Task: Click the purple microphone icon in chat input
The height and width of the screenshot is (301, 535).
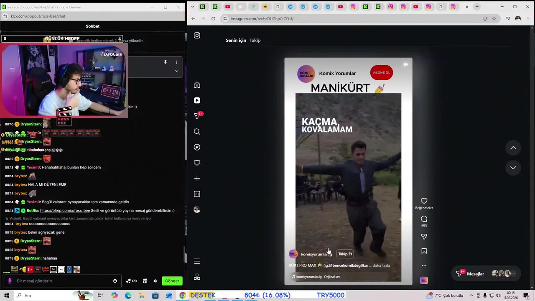Action: tap(10, 281)
